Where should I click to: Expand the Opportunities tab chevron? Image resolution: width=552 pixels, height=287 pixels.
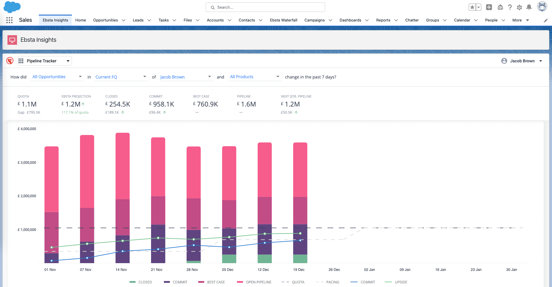[124, 20]
